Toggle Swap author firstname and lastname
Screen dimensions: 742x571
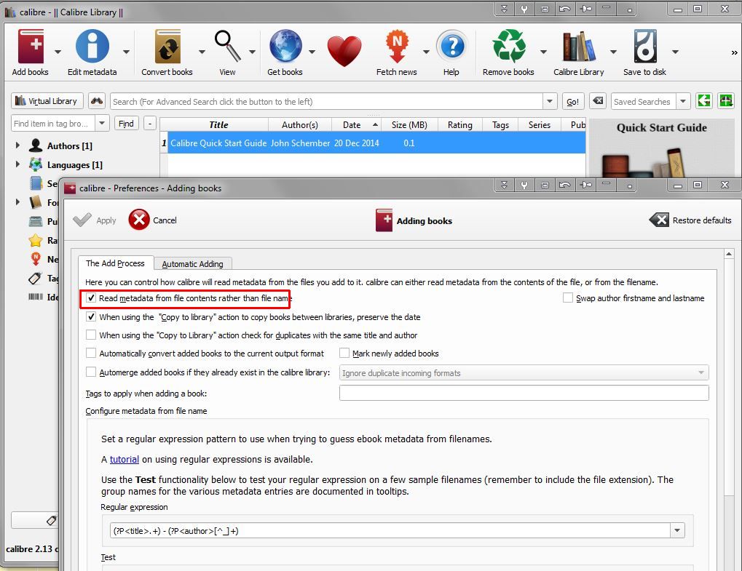[567, 298]
